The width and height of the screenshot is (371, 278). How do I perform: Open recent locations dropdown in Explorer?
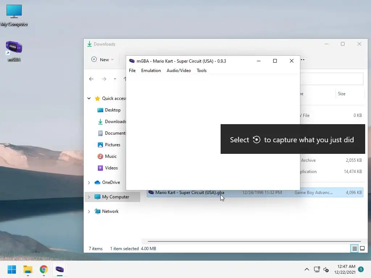click(x=115, y=79)
